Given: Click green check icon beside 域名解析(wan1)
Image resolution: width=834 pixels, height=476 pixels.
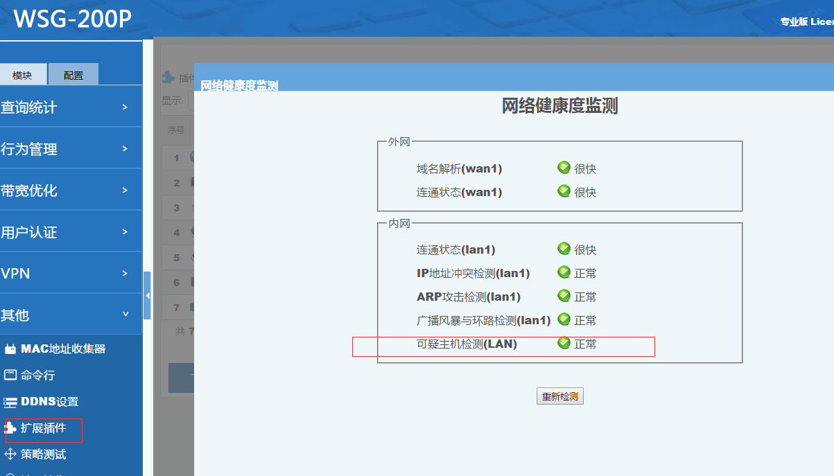Looking at the screenshot, I should coord(564,168).
